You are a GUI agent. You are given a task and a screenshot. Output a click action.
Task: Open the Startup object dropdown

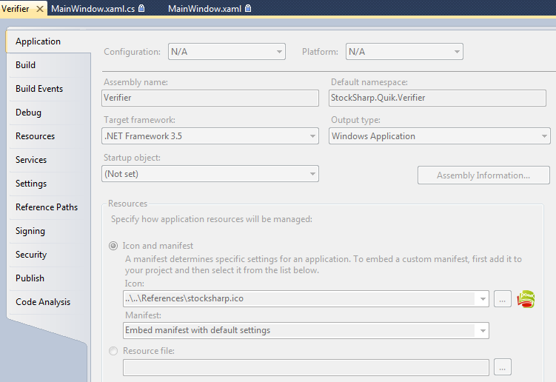tap(210, 174)
